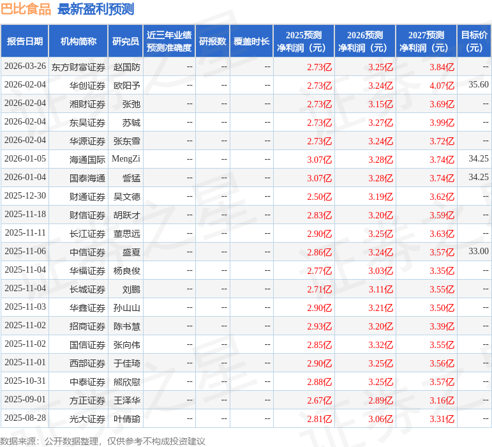Click the 覆盖时长 column header
This screenshot has height=447, width=492.
point(251,42)
